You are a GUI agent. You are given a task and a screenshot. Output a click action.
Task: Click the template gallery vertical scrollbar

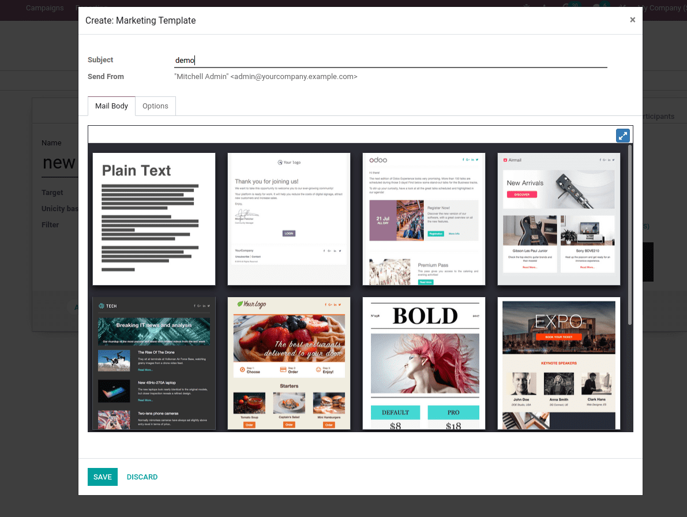point(629,235)
